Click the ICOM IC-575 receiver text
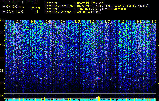 tap(101, 9)
